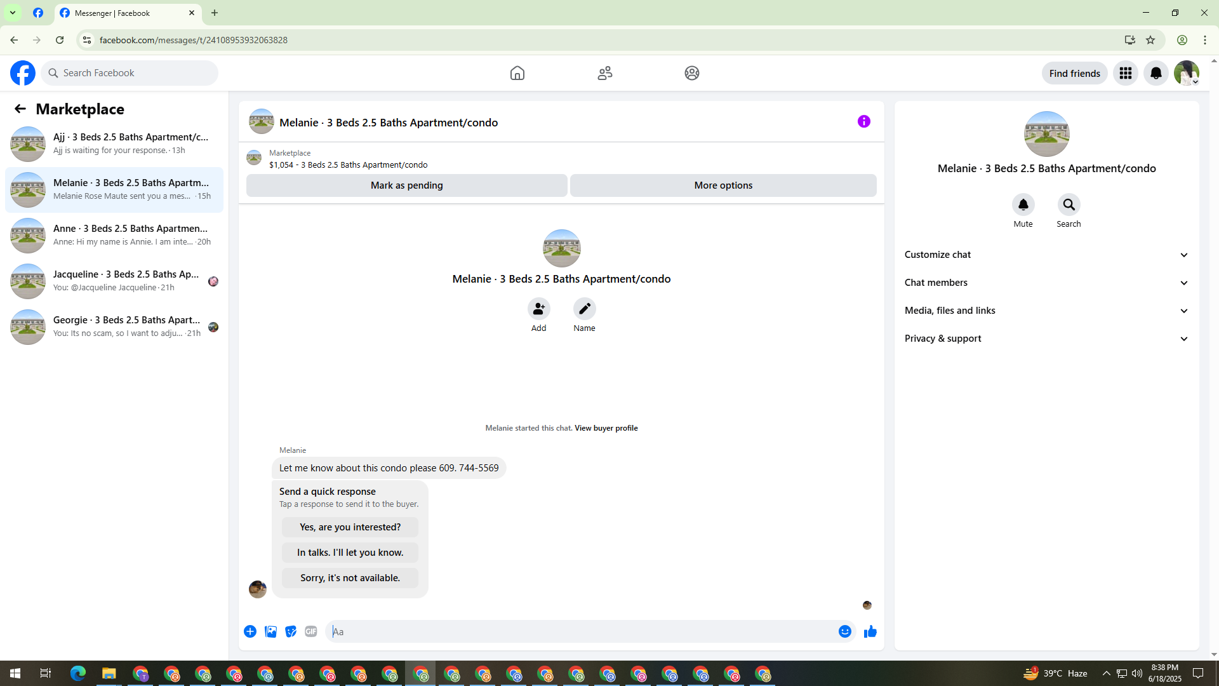Open the View buyer profile link

pyautogui.click(x=606, y=428)
